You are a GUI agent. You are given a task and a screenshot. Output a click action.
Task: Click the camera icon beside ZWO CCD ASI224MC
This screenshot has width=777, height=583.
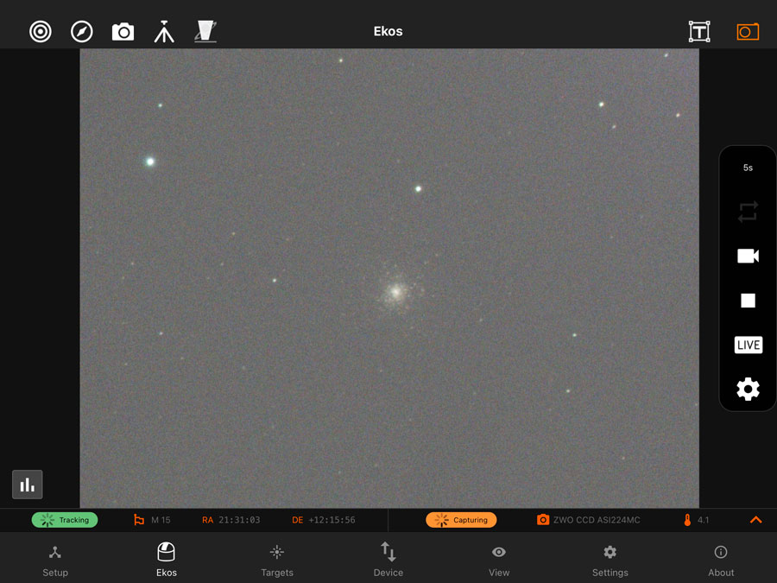[x=543, y=520]
